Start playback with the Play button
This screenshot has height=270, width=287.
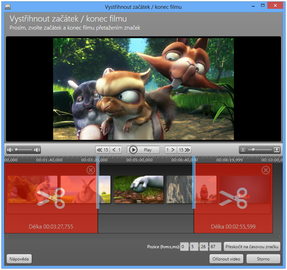143,150
